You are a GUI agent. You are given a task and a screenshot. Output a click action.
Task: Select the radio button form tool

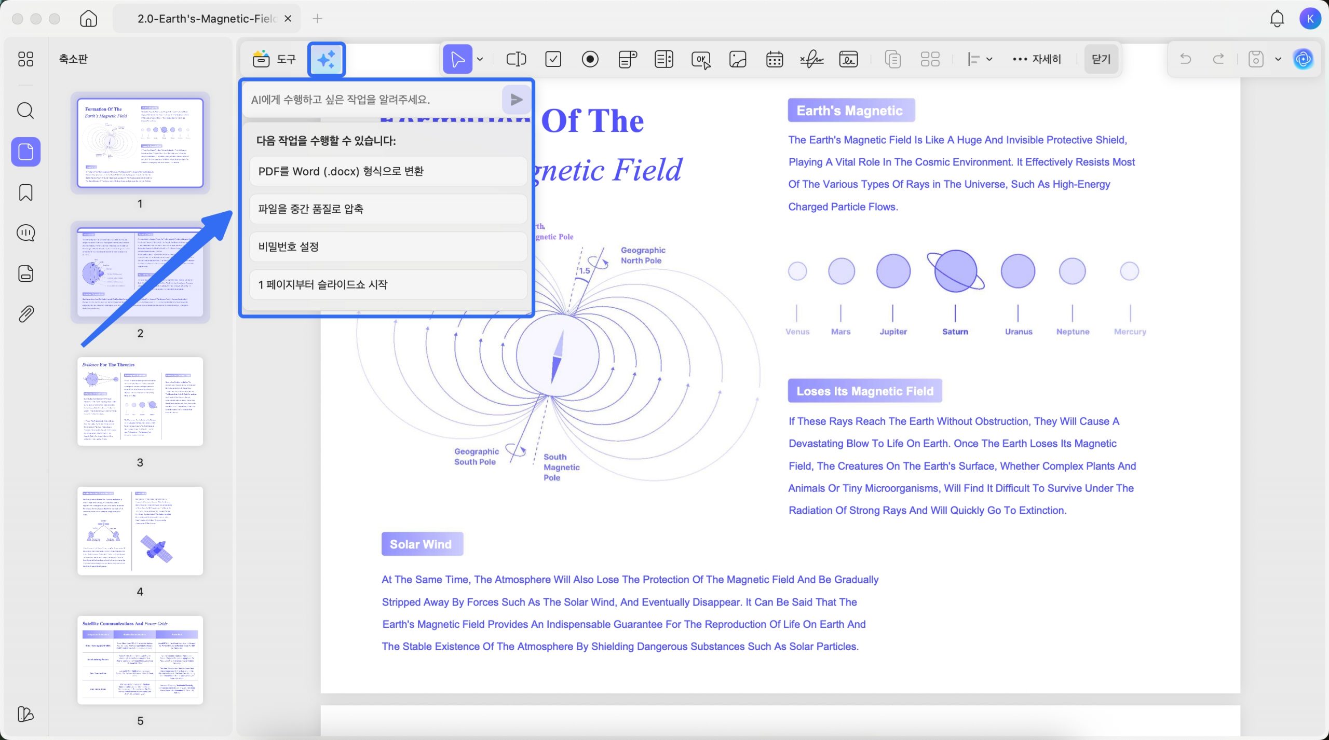[590, 59]
